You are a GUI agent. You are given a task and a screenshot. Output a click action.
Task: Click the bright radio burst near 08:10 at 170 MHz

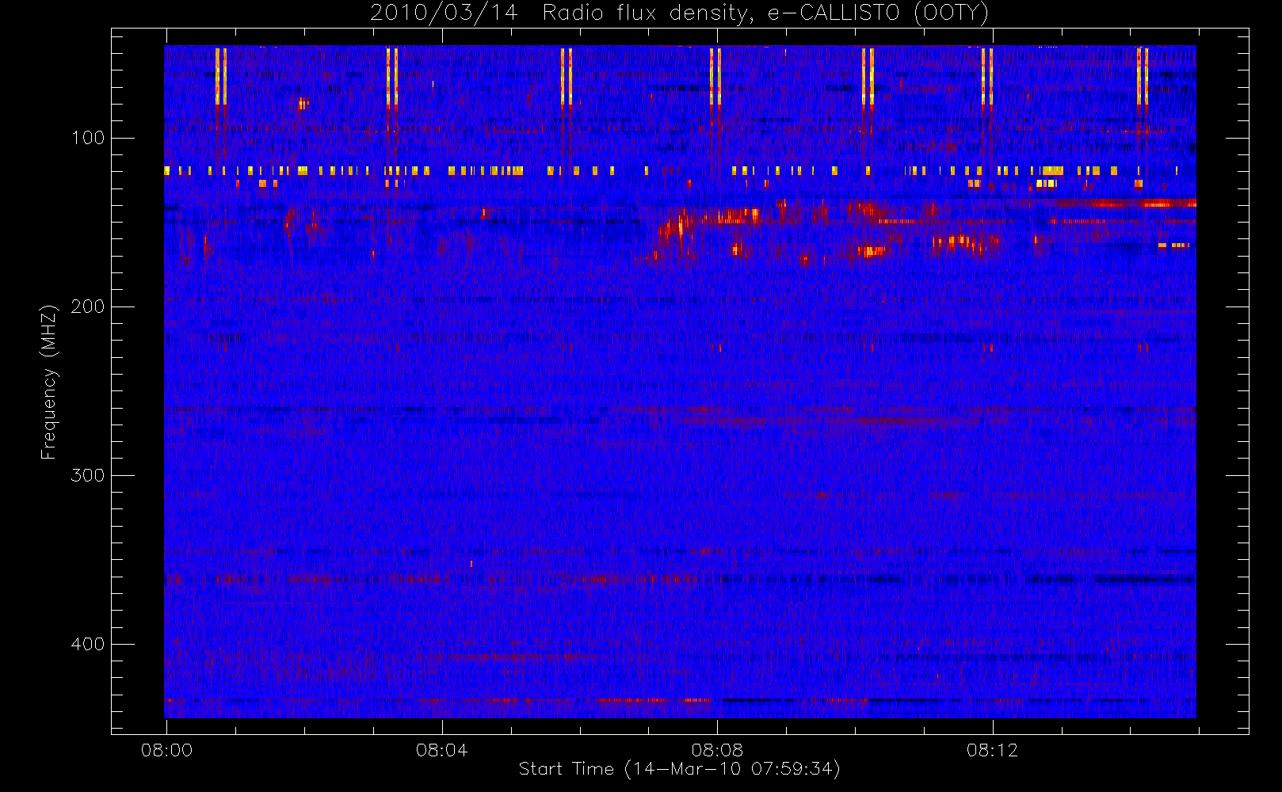coord(871,252)
